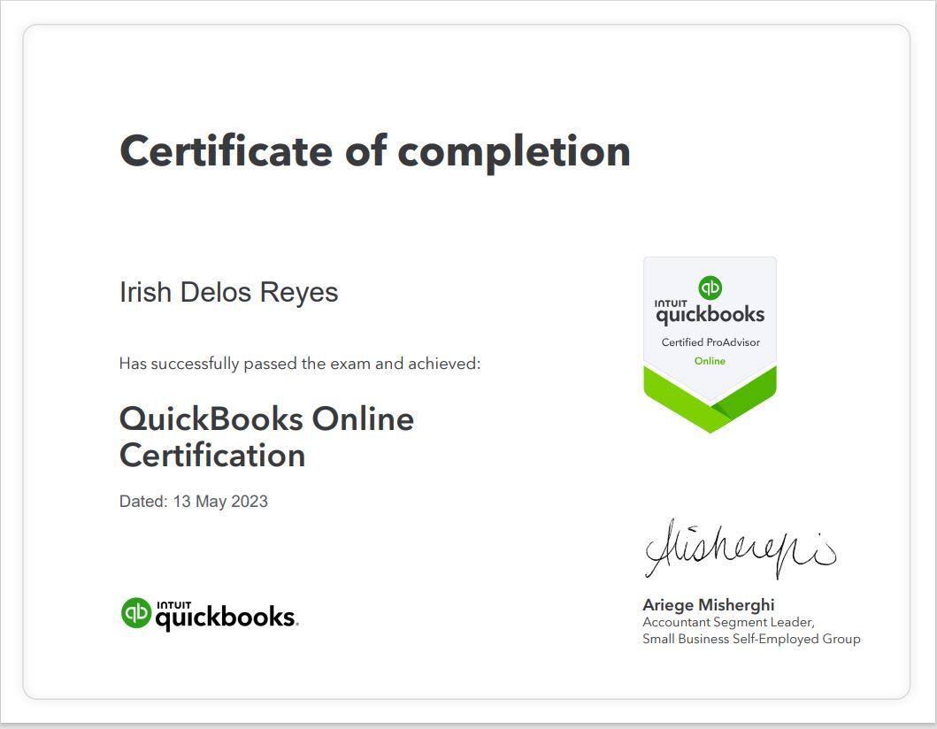Click the Small Business Self-Employed Group text
Screen dimensions: 937x729
coord(751,638)
